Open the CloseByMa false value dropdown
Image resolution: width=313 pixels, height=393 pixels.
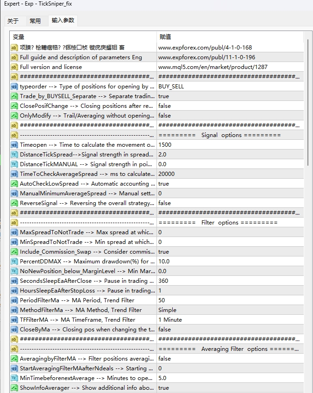230,330
